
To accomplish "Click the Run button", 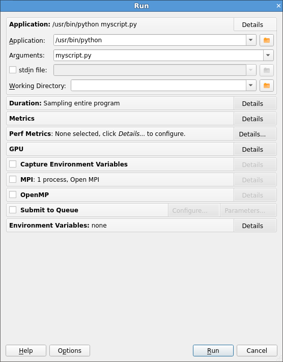I will (213, 350).
